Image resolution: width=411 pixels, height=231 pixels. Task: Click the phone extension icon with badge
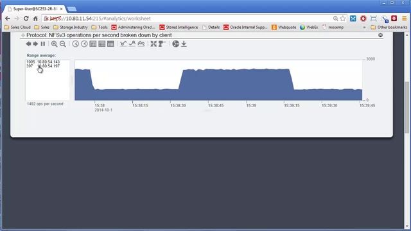point(385,19)
